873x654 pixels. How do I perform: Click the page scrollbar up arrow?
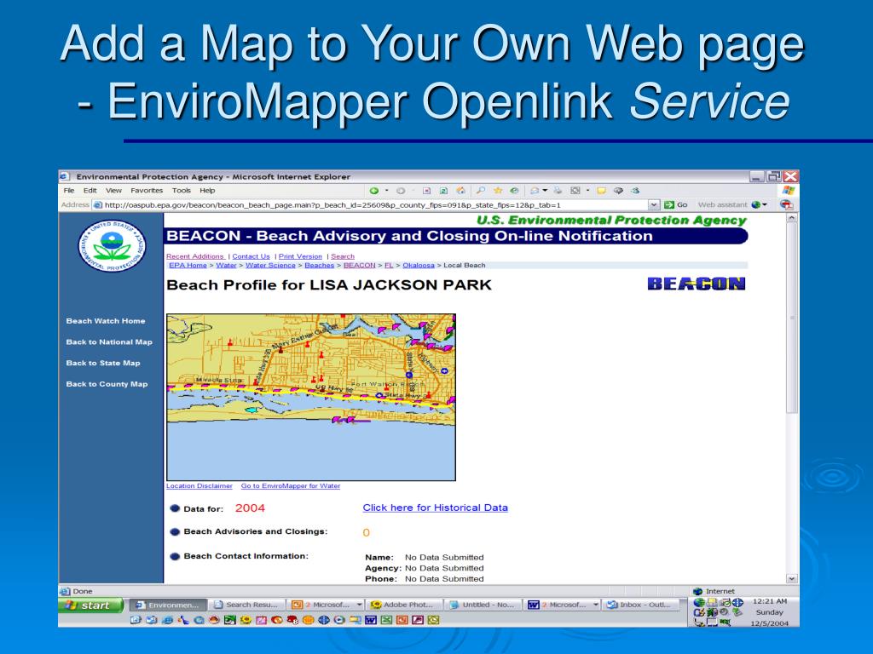tap(792, 219)
